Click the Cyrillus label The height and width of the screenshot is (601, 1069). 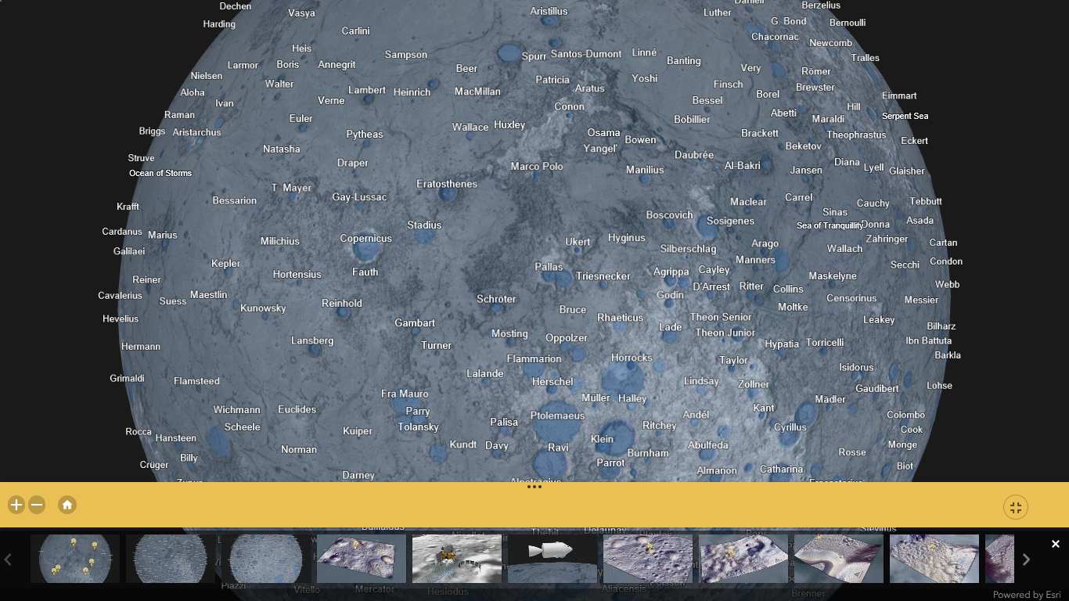point(790,427)
